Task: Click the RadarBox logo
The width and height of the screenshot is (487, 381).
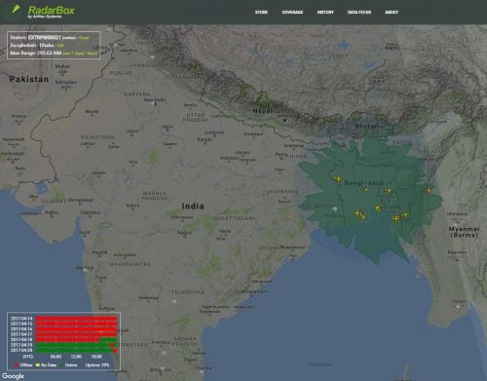Action: (x=52, y=12)
